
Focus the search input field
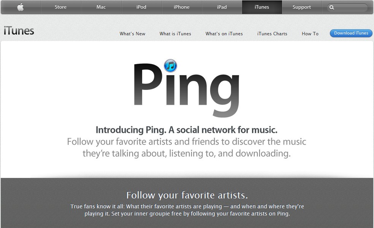tap(351, 7)
